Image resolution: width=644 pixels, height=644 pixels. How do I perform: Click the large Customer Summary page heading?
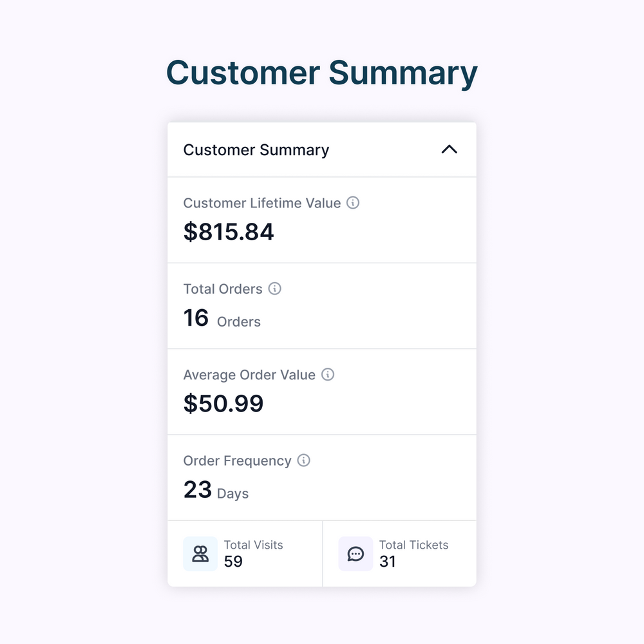click(322, 73)
